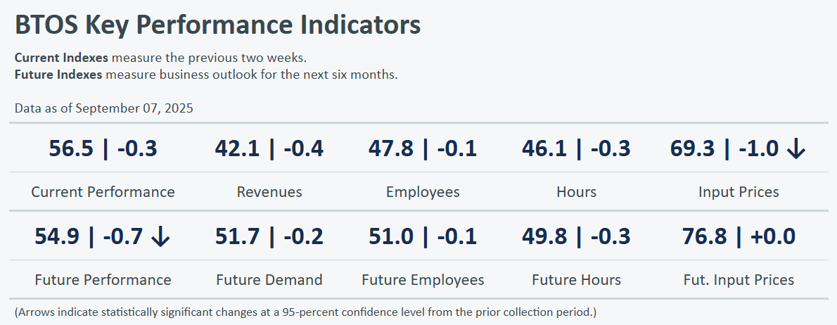This screenshot has height=325, width=837.
Task: Select the Future Employees value 51.0
Action: pos(392,237)
